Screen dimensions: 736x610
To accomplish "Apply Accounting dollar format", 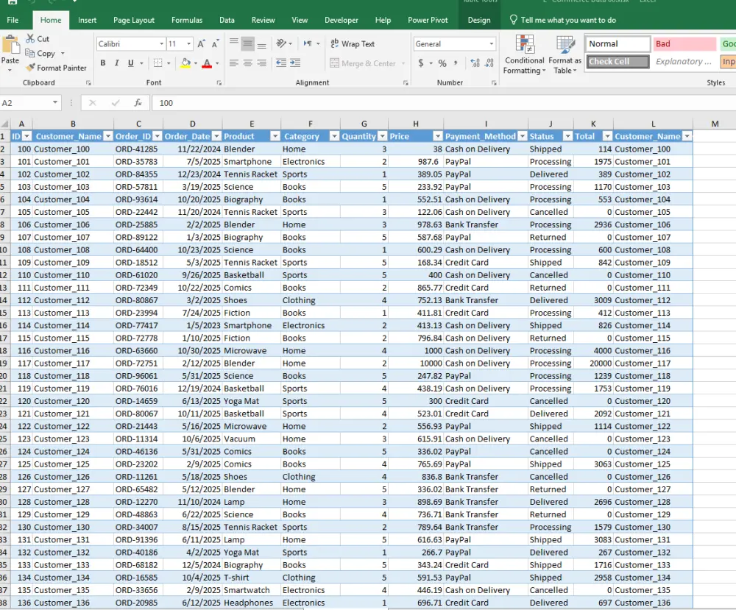I will pos(421,63).
